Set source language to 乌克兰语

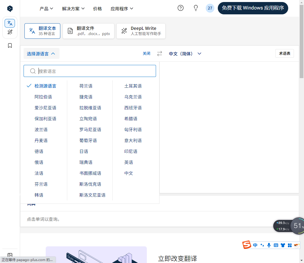133,97
